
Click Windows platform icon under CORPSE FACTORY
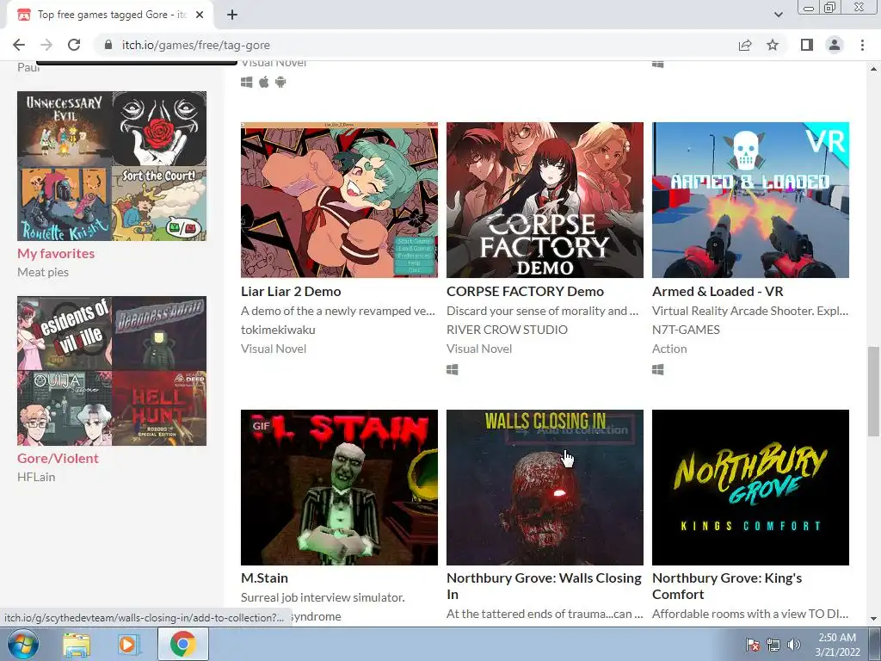[453, 370]
